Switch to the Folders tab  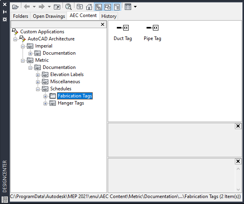click(x=21, y=16)
